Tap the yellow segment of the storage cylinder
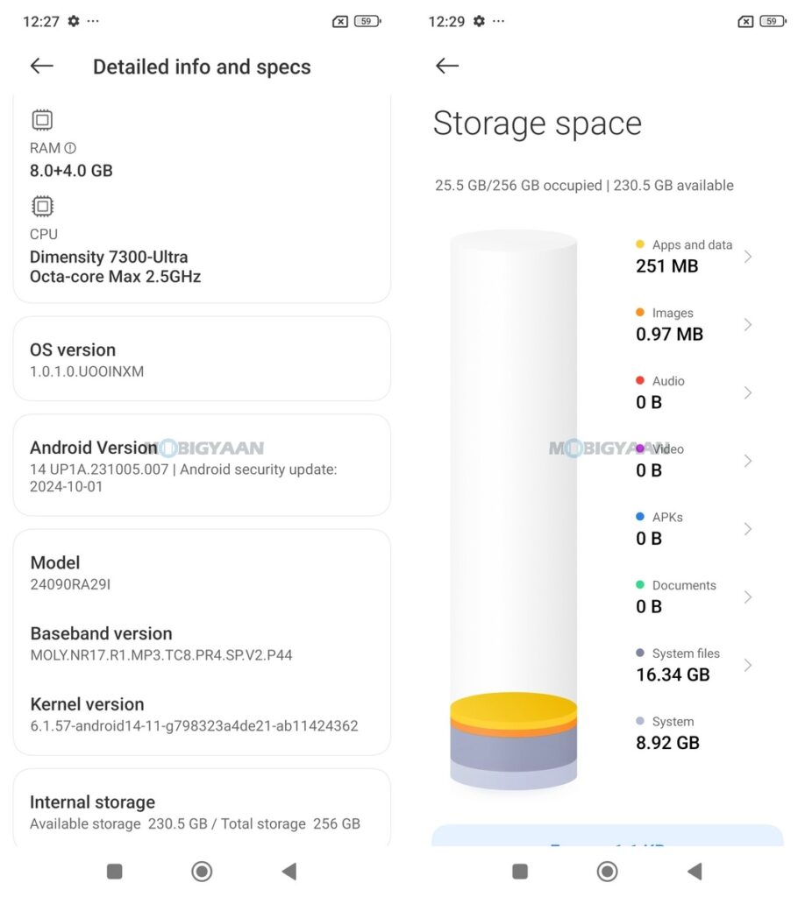Viewport: 805px width, 897px height. pos(514,707)
